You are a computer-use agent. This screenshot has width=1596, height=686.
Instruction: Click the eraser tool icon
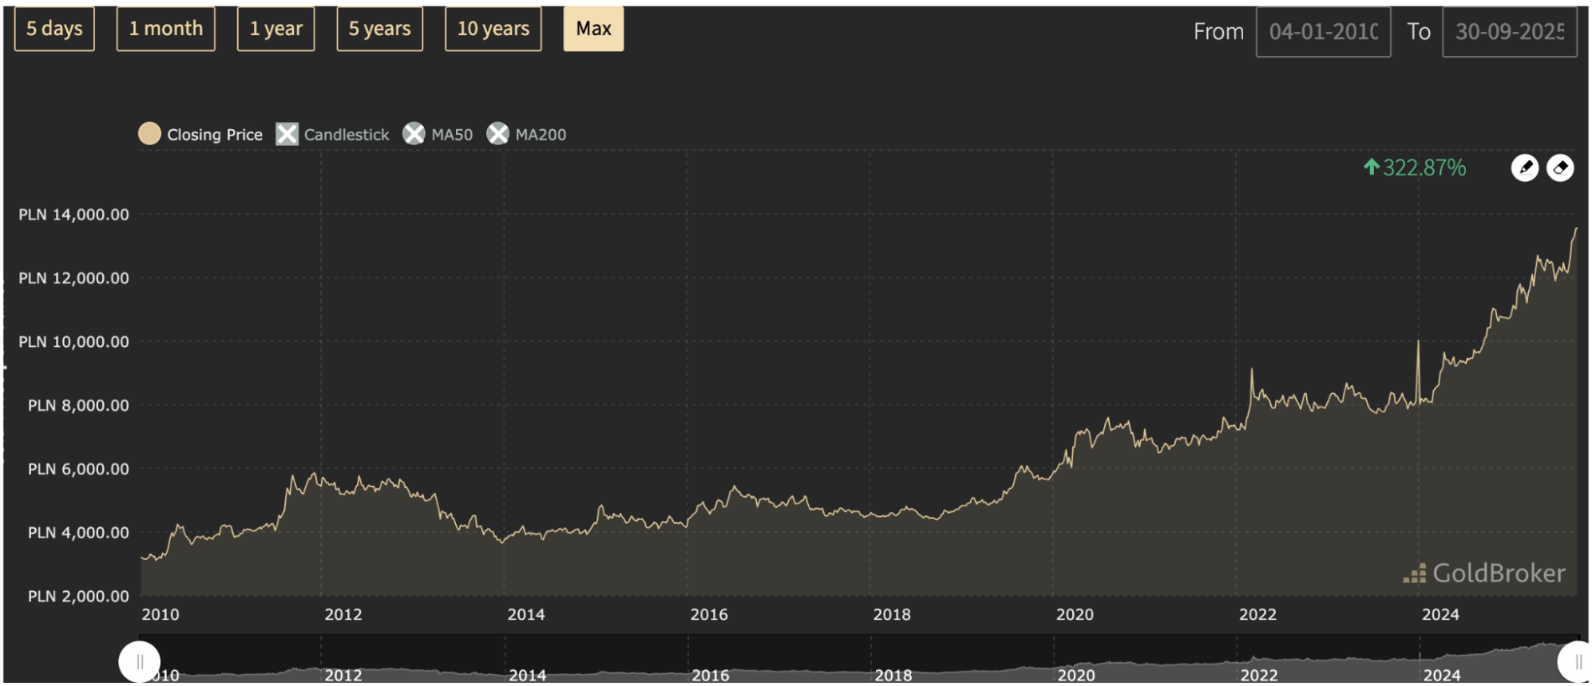pyautogui.click(x=1560, y=168)
